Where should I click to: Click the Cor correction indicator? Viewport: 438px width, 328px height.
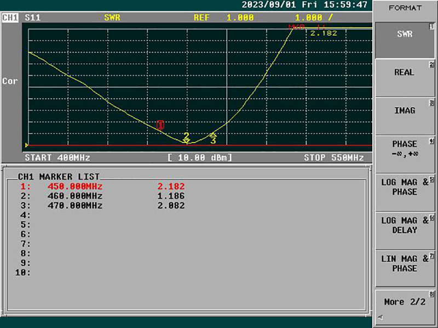pyautogui.click(x=10, y=81)
